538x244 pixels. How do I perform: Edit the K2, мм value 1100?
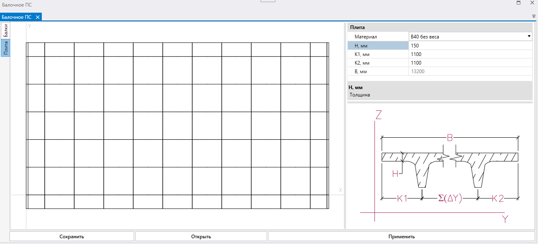tap(471, 63)
